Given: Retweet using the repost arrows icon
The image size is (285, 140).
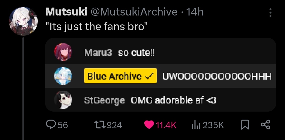Looking at the screenshot, I should pos(100,125).
